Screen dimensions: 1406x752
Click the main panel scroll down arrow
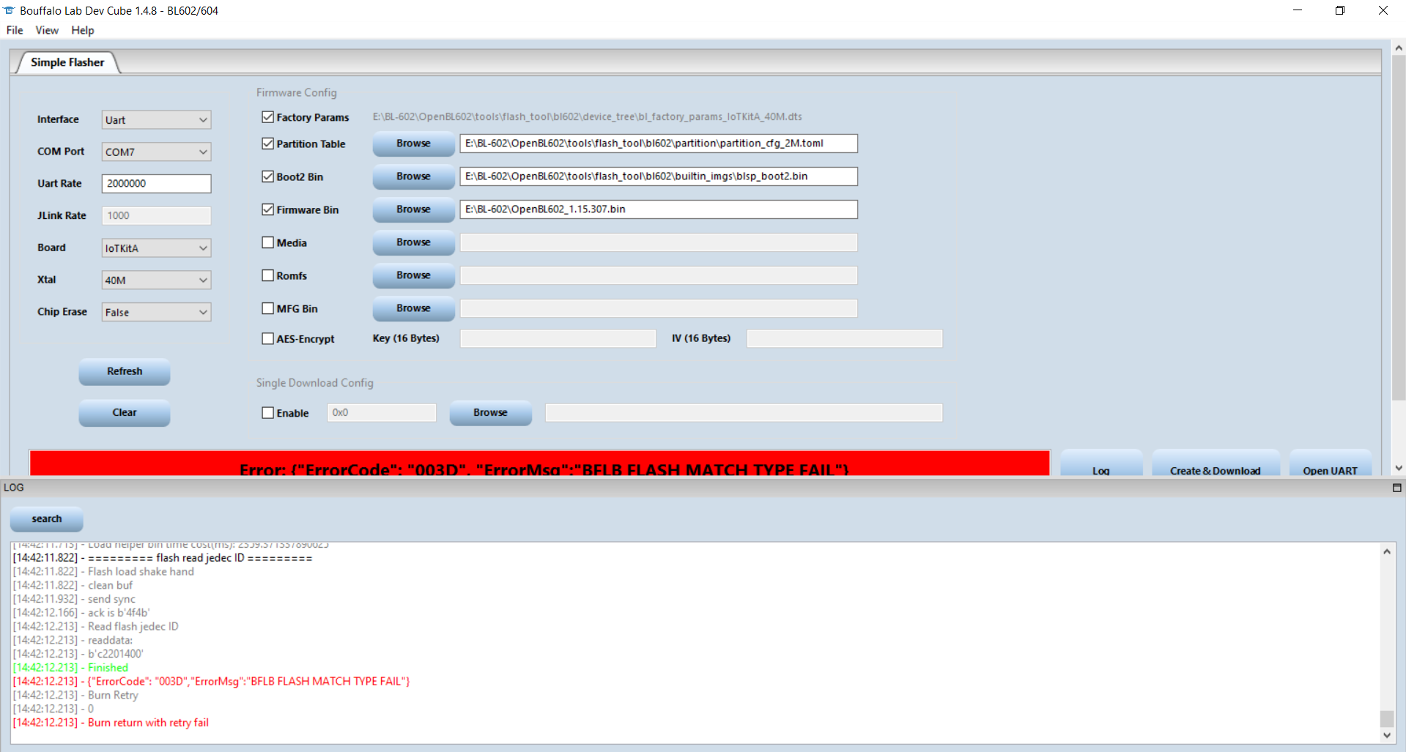1399,468
